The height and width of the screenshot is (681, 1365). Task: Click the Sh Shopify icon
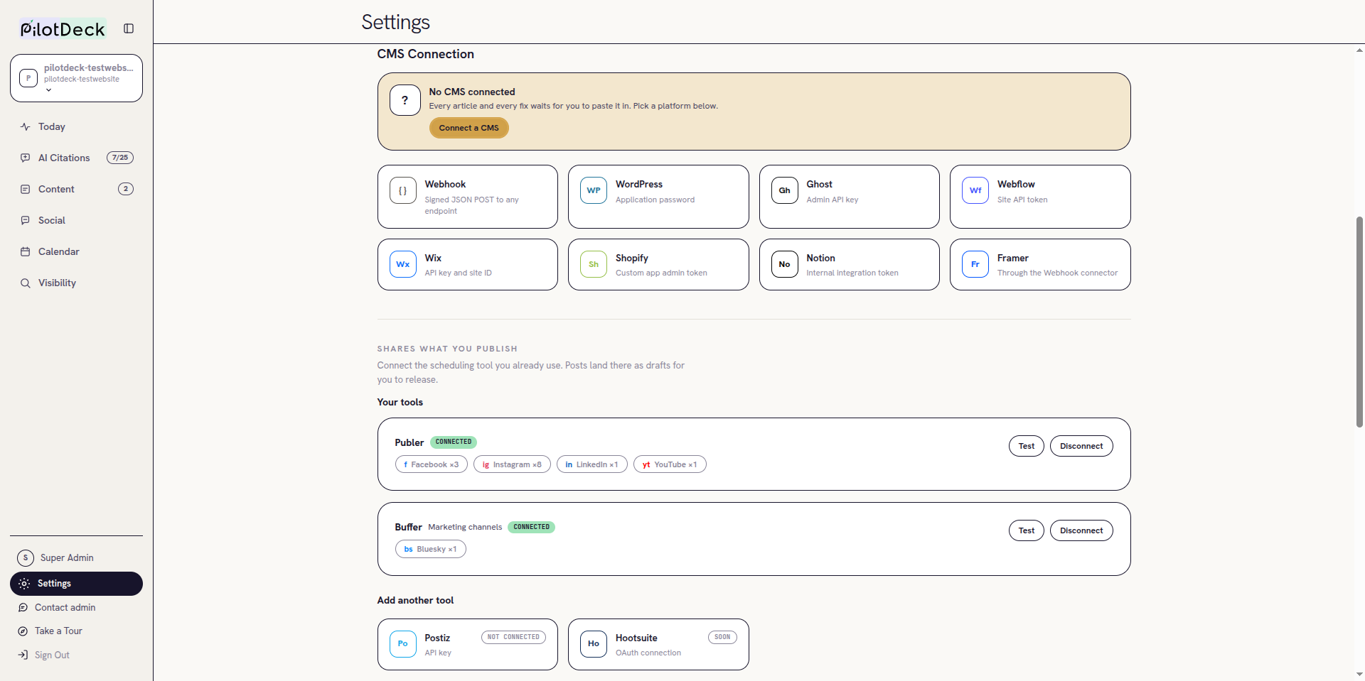click(x=594, y=264)
